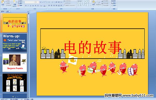The image size is (156, 100).
Task: Switch to the Outline tab in left pane
Action: (8, 11)
